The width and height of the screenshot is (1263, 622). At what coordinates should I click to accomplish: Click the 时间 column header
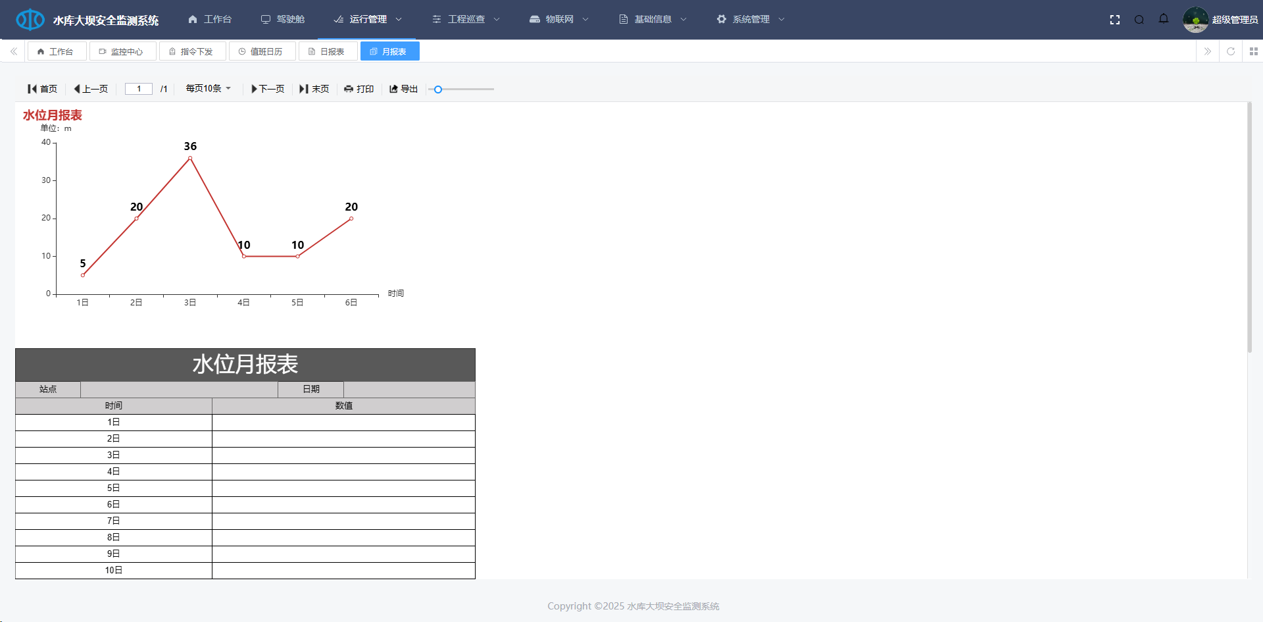coord(114,406)
